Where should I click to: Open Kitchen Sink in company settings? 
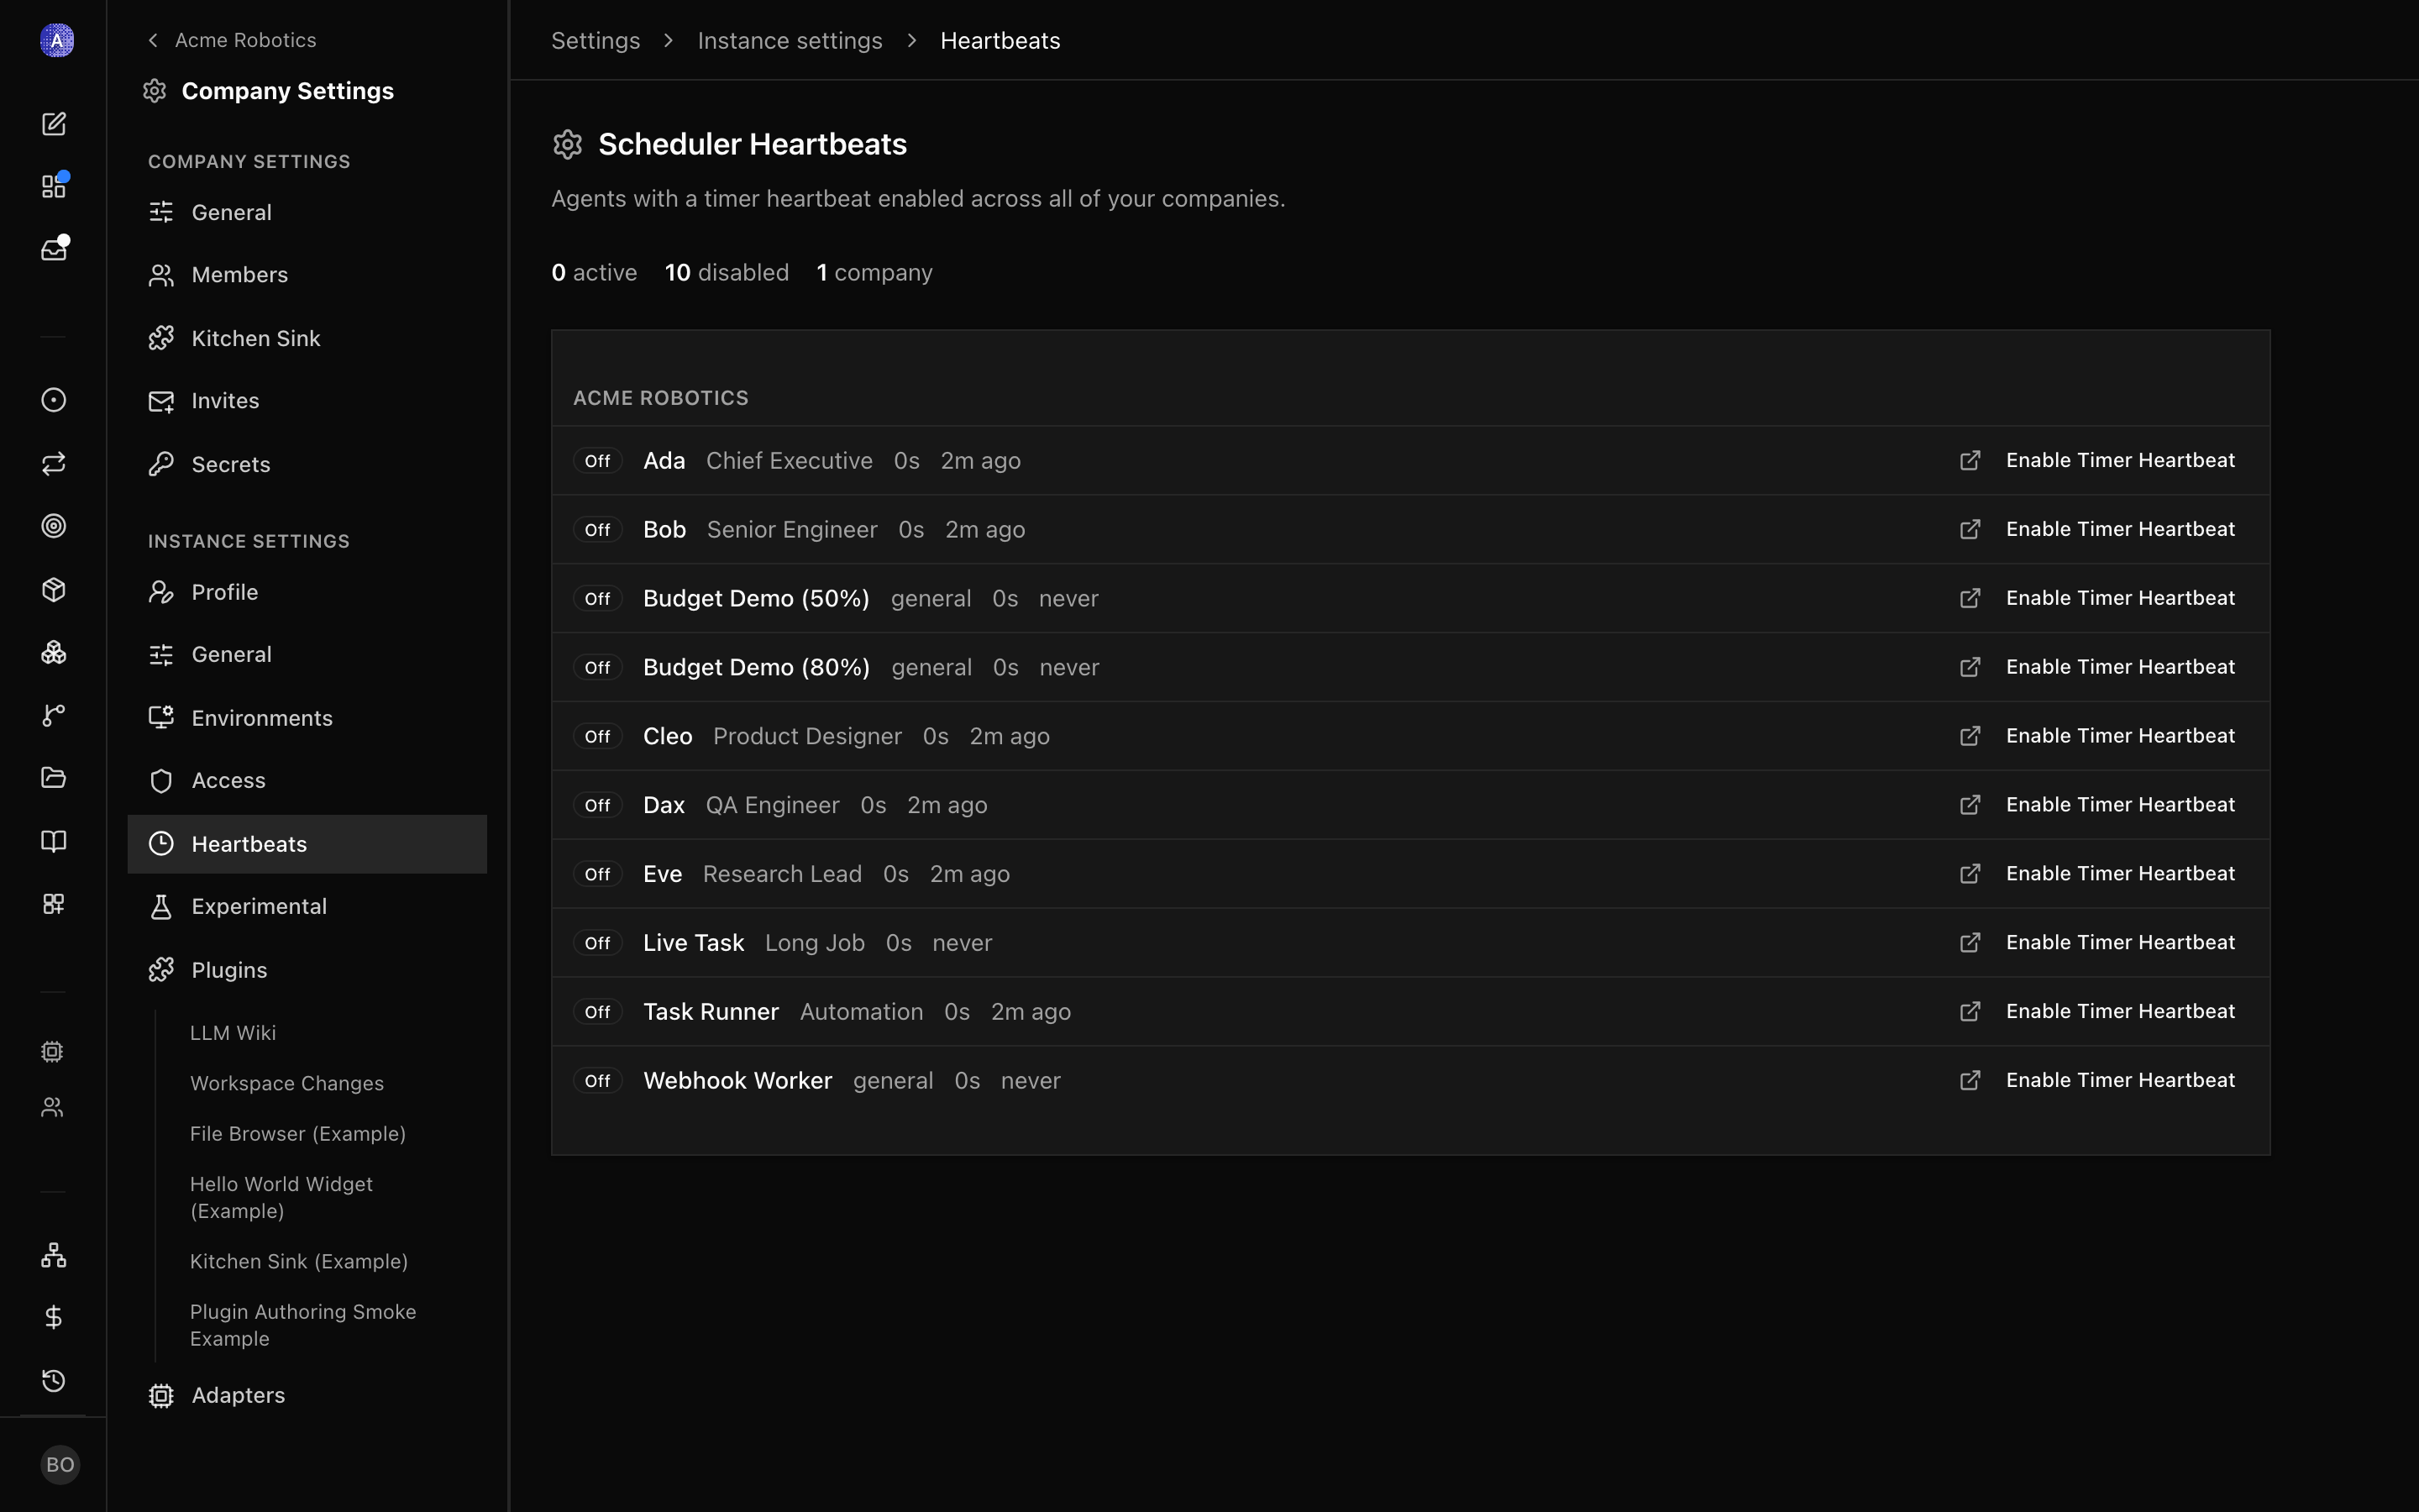tap(307, 338)
